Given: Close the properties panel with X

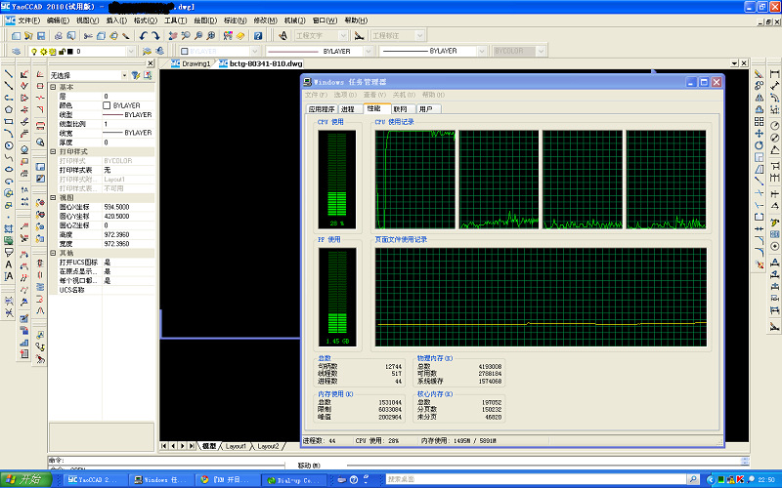Looking at the screenshot, I should [x=151, y=63].
